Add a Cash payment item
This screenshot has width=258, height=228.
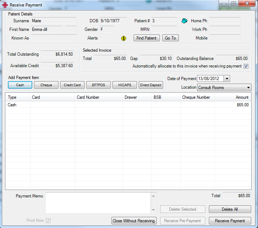click(20, 85)
